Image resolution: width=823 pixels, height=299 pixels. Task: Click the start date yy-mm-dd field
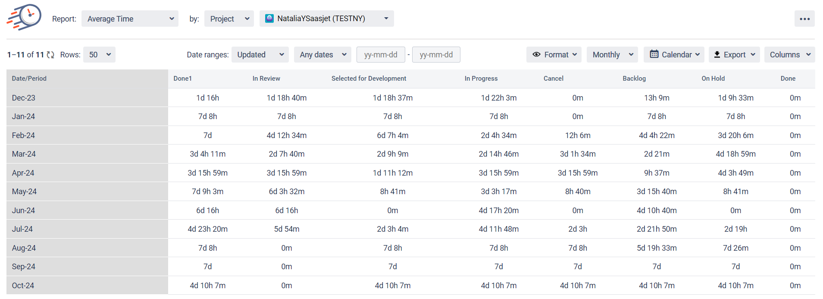381,55
